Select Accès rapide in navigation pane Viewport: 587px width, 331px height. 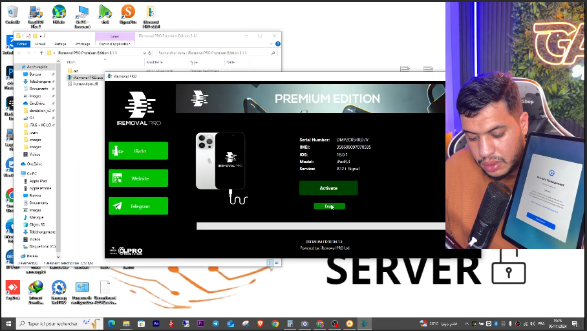[x=37, y=67]
